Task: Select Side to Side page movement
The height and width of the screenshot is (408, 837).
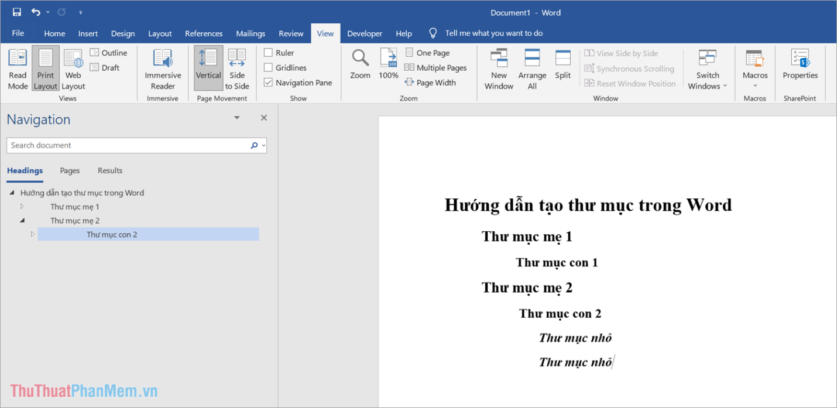Action: coord(237,68)
